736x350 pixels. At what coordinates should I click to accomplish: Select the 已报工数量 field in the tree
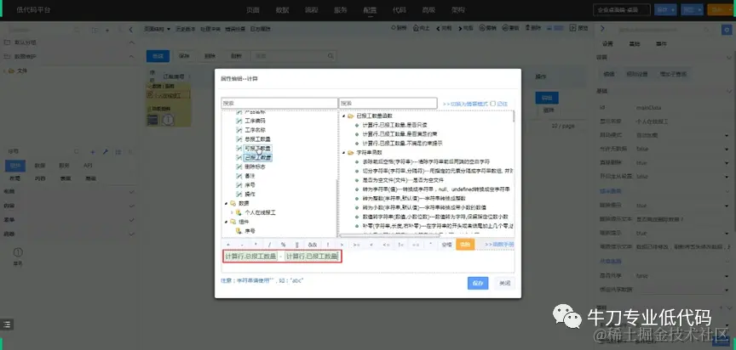257,158
